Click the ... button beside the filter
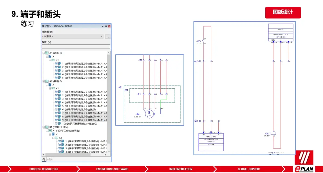The width and height of the screenshot is (323, 173). pyautogui.click(x=108, y=36)
